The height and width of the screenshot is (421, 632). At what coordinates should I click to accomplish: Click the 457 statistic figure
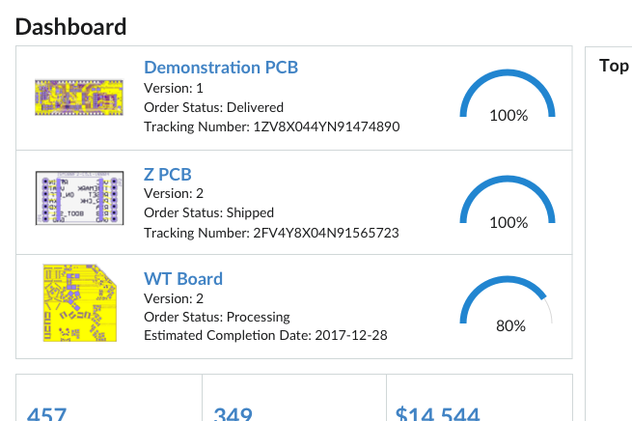(46, 413)
